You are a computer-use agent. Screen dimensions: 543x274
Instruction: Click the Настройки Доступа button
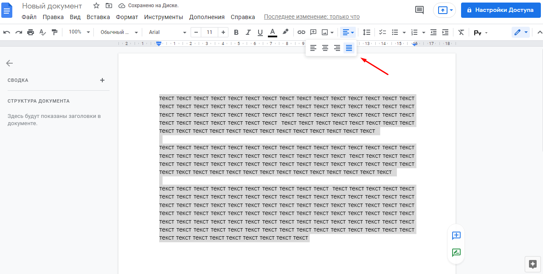coord(500,10)
